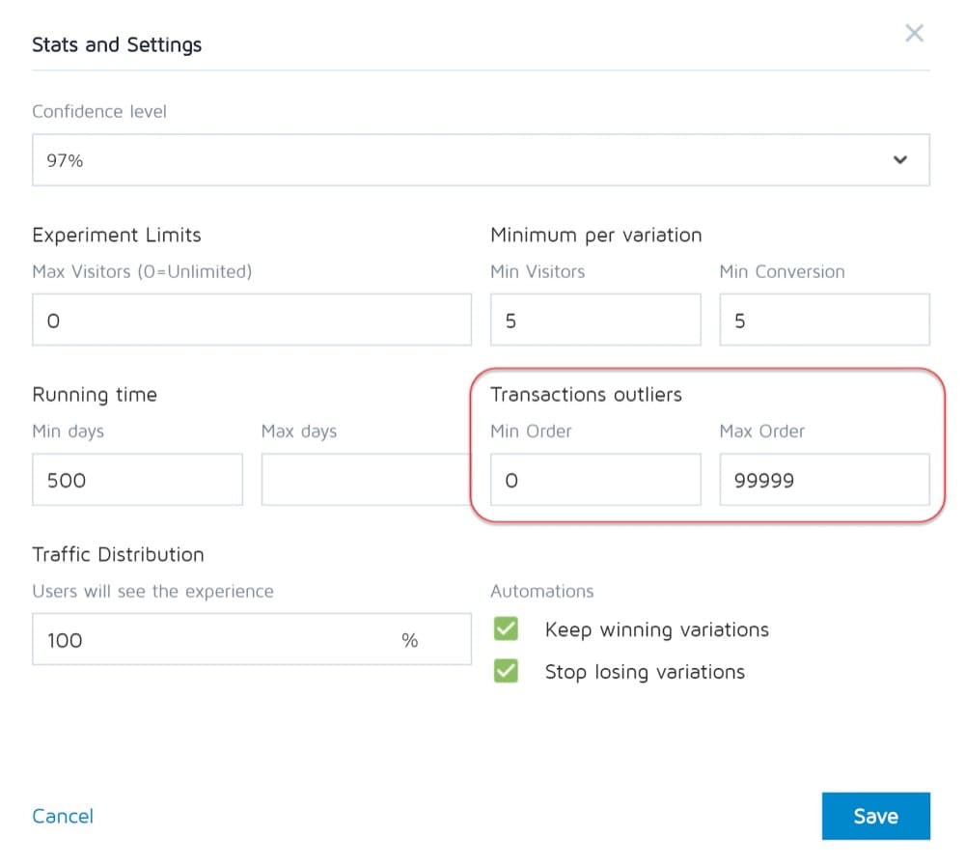
Task: Click the Min Order outlier field
Action: point(594,480)
